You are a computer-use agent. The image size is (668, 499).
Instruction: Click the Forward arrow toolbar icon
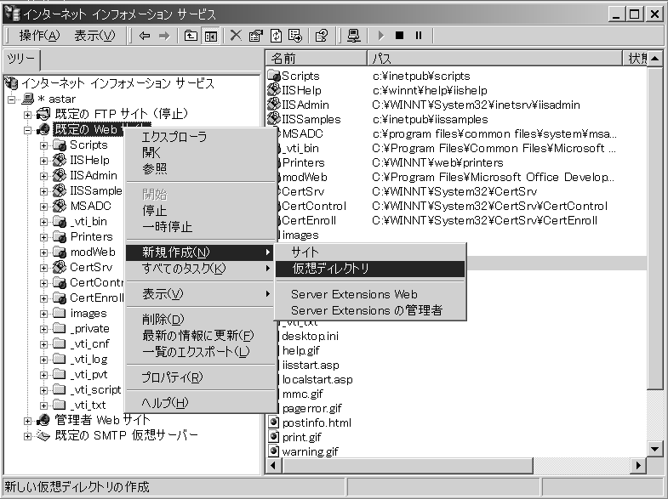(x=164, y=36)
